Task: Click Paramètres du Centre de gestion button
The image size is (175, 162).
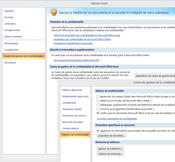Action: click(155, 76)
